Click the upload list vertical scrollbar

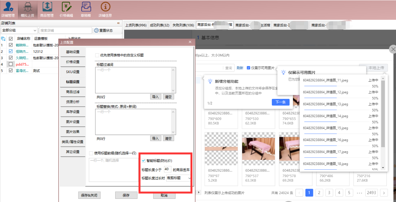click(x=383, y=115)
